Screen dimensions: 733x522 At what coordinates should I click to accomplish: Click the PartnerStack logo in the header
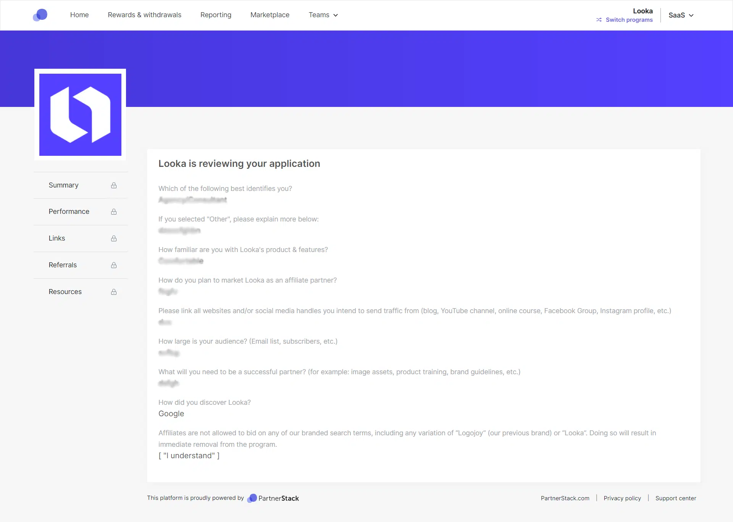(40, 15)
